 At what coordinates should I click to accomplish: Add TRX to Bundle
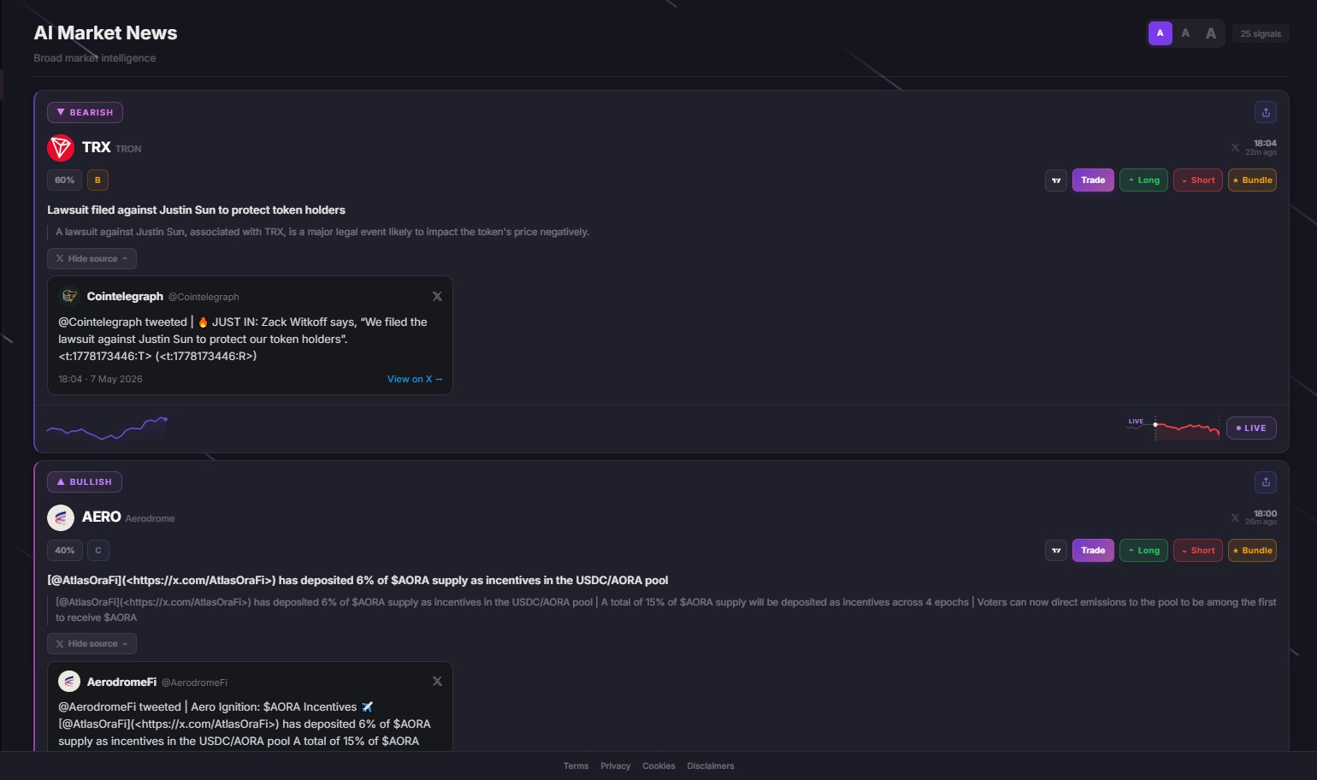click(1252, 180)
